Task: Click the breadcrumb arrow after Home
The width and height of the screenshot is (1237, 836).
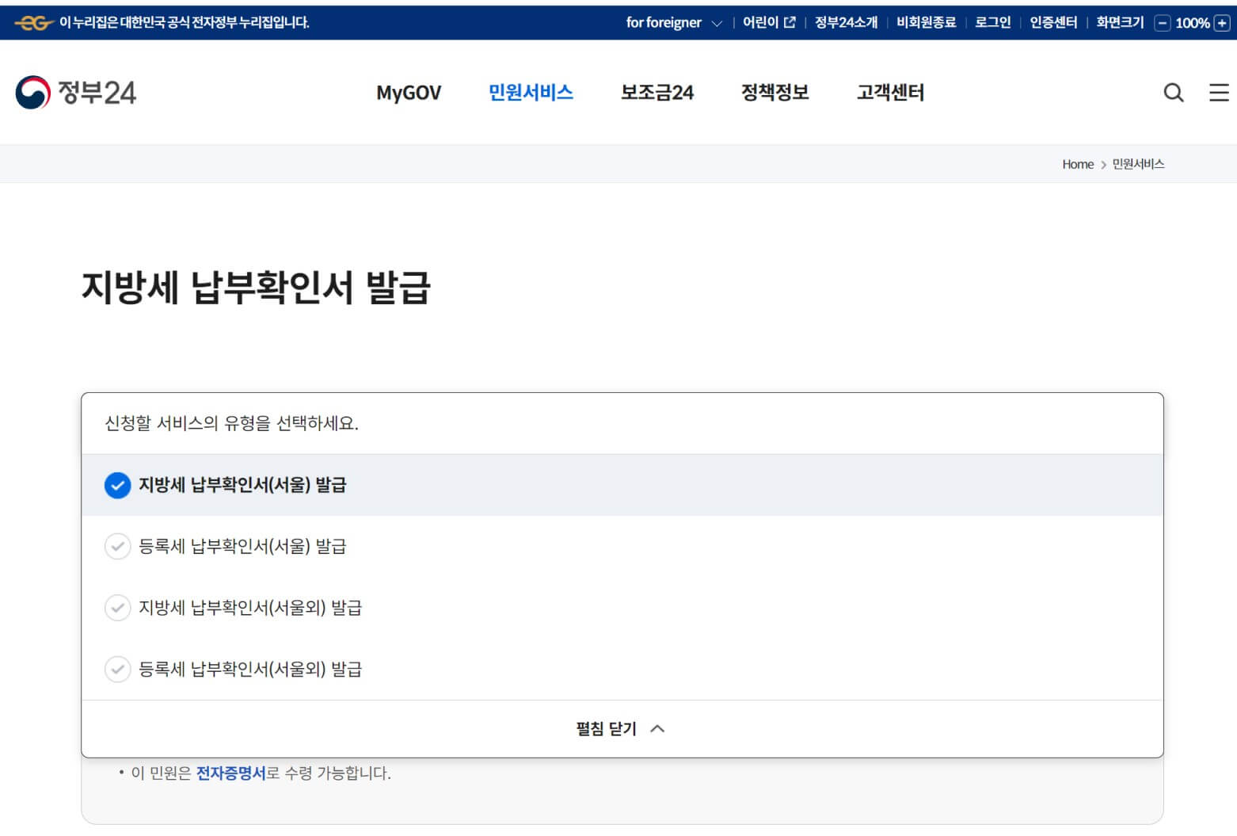Action: pyautogui.click(x=1102, y=164)
